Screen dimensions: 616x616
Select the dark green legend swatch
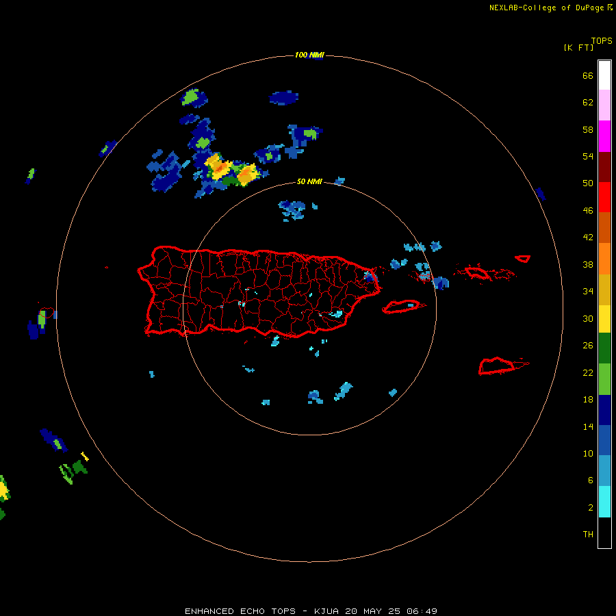[x=604, y=348]
